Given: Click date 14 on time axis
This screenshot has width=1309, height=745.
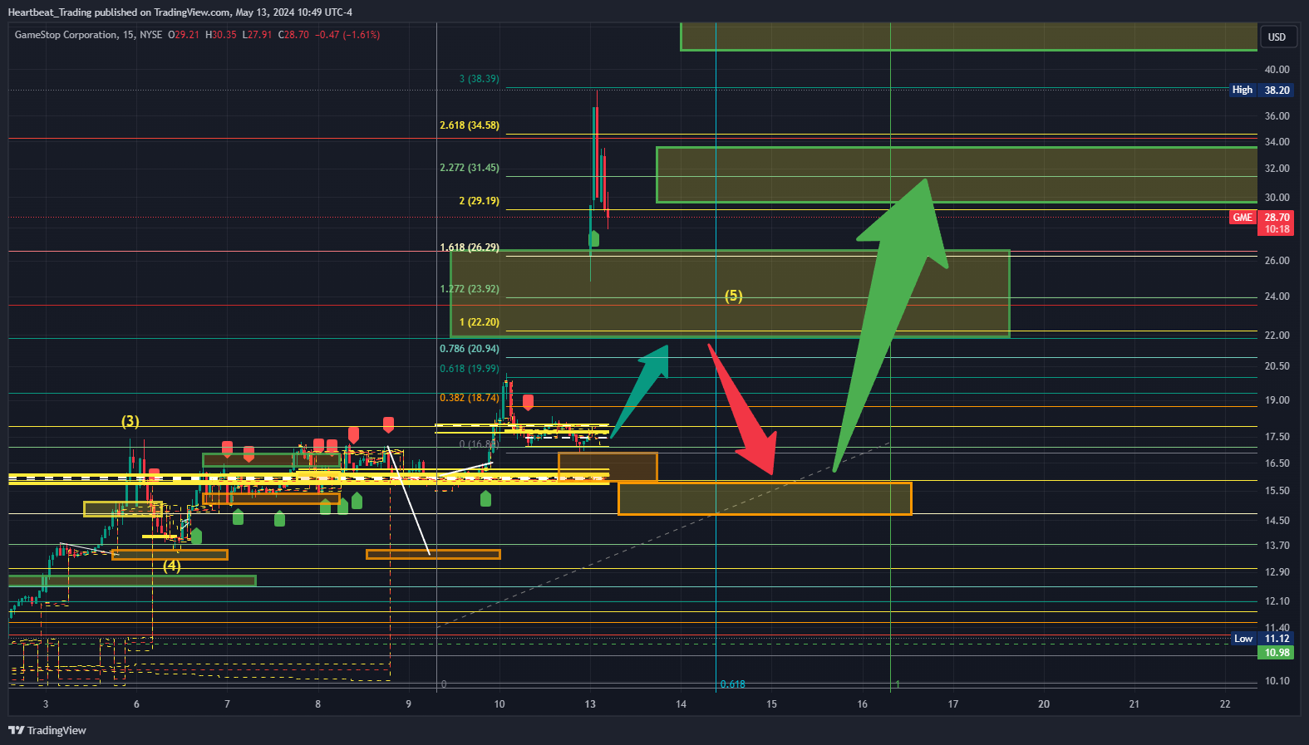Looking at the screenshot, I should pos(681,704).
